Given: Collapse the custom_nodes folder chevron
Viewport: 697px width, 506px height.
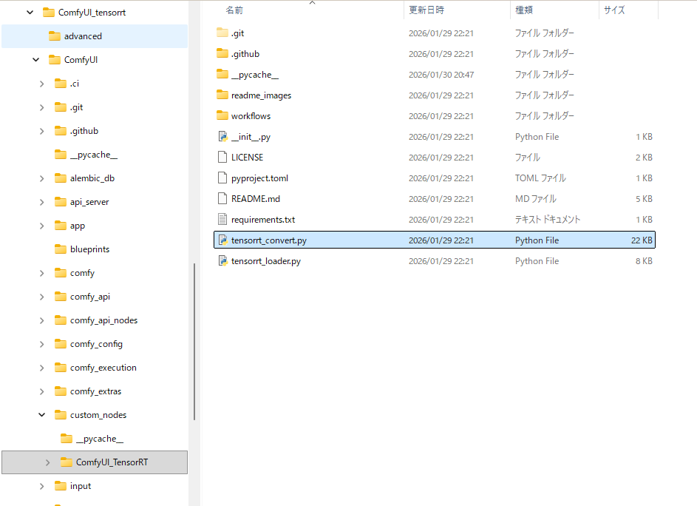Looking at the screenshot, I should [42, 415].
